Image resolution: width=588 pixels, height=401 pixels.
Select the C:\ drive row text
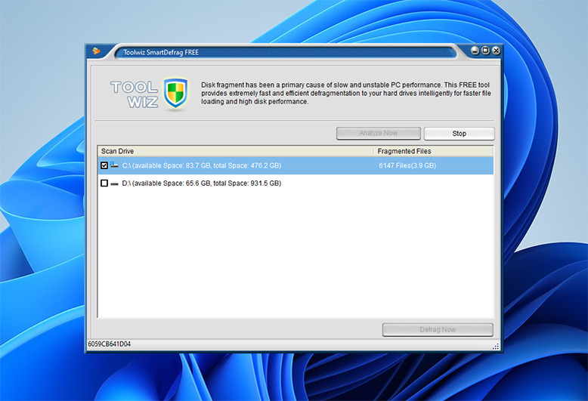pyautogui.click(x=202, y=165)
